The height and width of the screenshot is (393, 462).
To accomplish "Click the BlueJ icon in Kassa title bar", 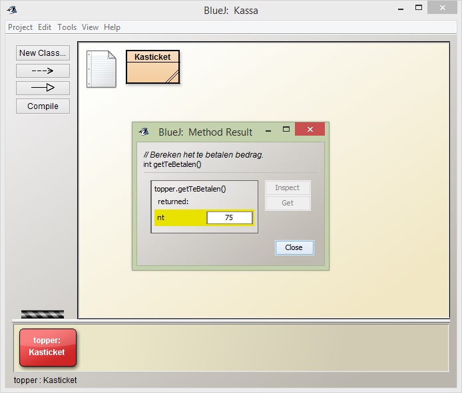I will [13, 10].
